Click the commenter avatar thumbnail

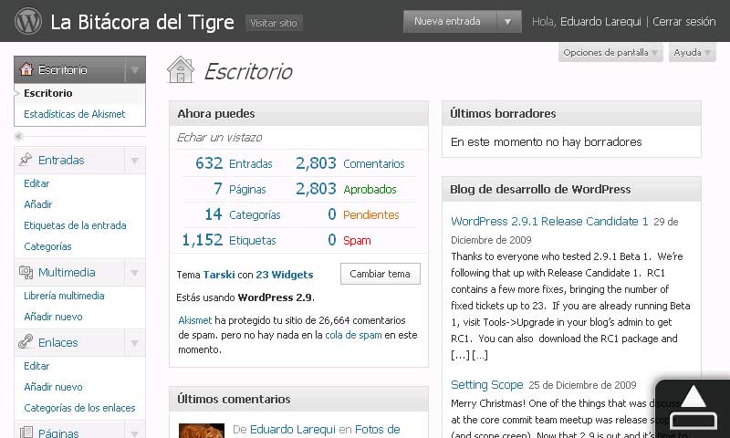coord(201,431)
